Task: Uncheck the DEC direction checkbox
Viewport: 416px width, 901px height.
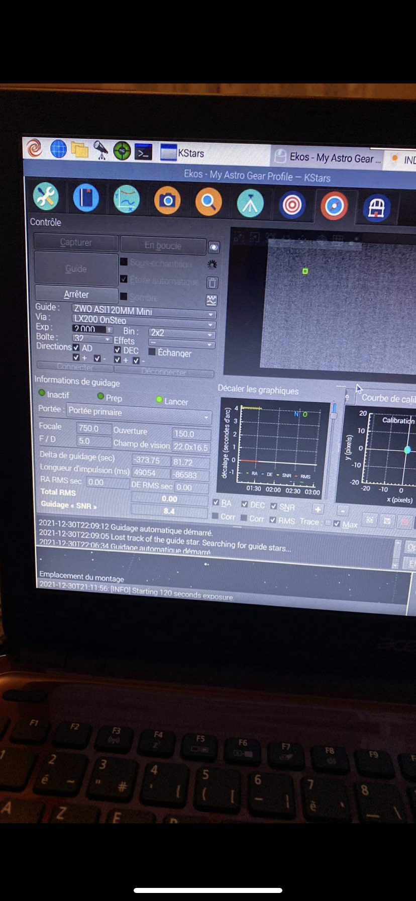Action: point(118,350)
